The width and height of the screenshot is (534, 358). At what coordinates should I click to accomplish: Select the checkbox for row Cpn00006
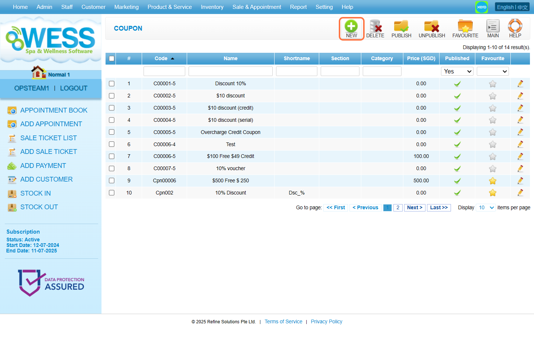[111, 181]
